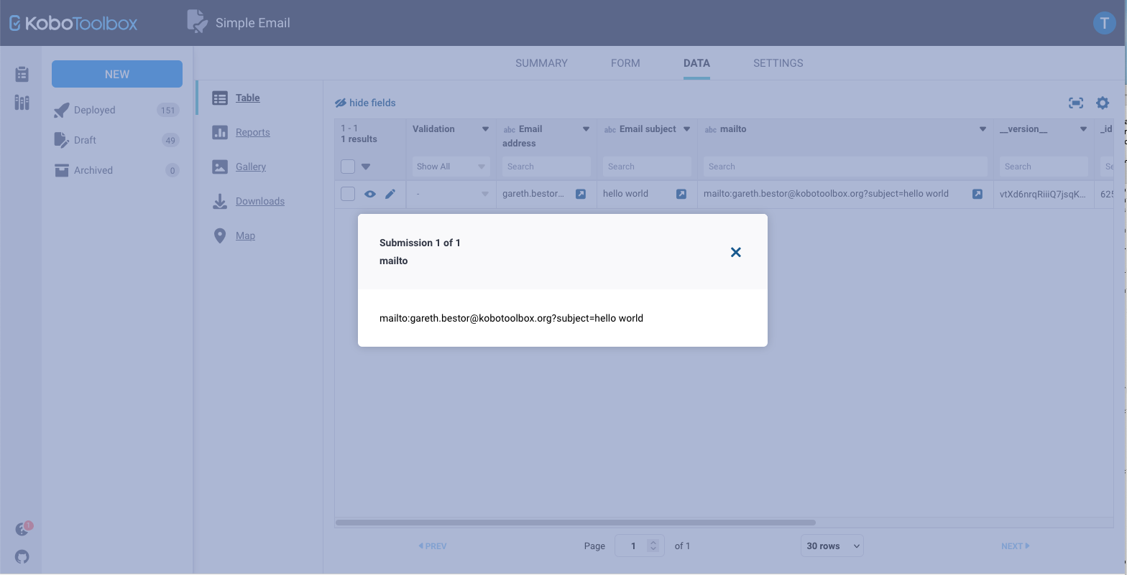Expand the mailto cell value arrow icon
The width and height of the screenshot is (1127, 575).
tap(977, 194)
